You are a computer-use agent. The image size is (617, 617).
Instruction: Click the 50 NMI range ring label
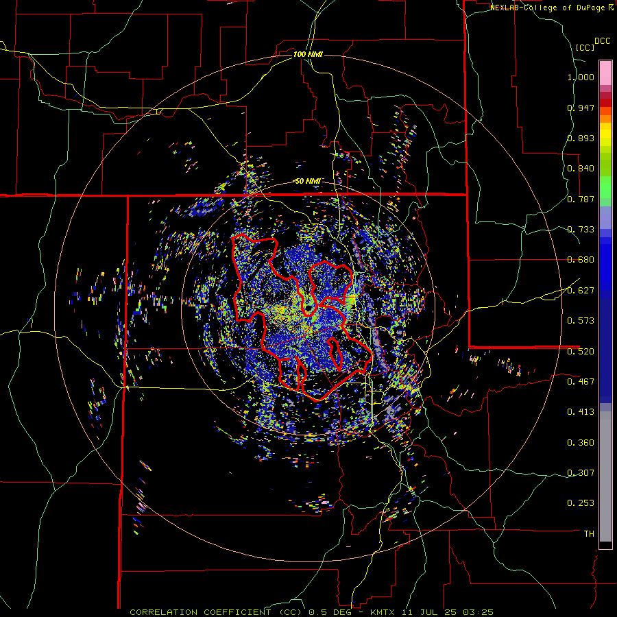point(308,182)
